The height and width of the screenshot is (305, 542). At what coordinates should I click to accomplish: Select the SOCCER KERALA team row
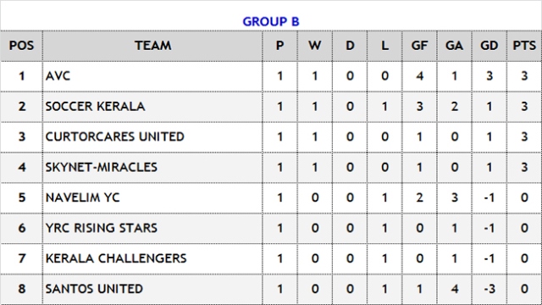(x=271, y=107)
